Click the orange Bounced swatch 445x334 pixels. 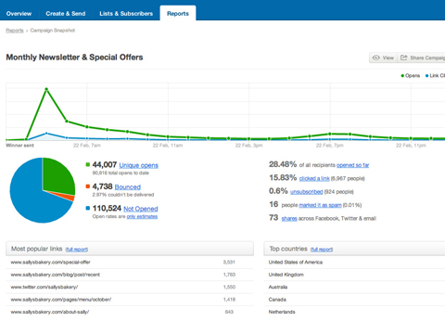88,186
